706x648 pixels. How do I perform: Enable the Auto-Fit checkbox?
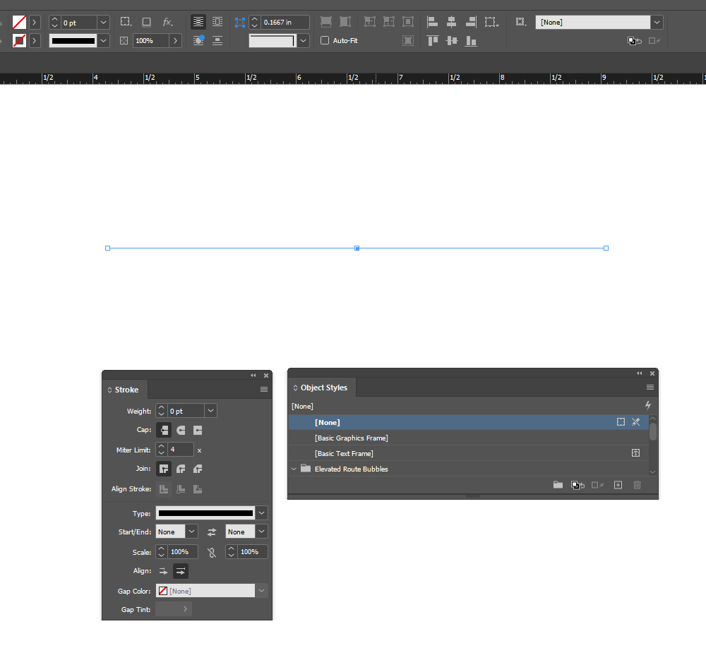pos(325,40)
